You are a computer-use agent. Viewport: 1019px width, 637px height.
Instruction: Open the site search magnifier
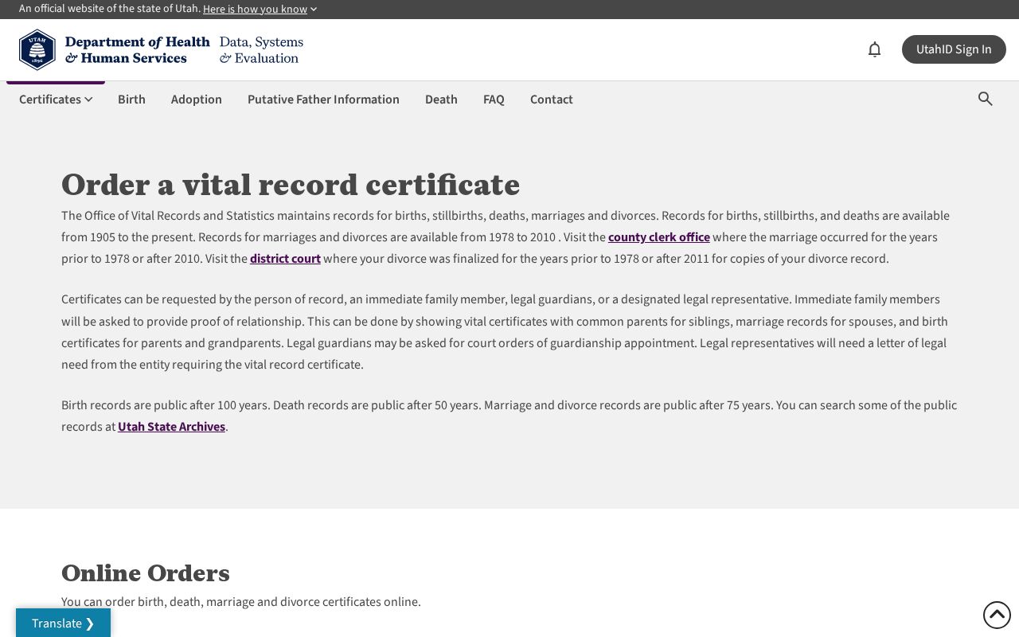(x=985, y=99)
